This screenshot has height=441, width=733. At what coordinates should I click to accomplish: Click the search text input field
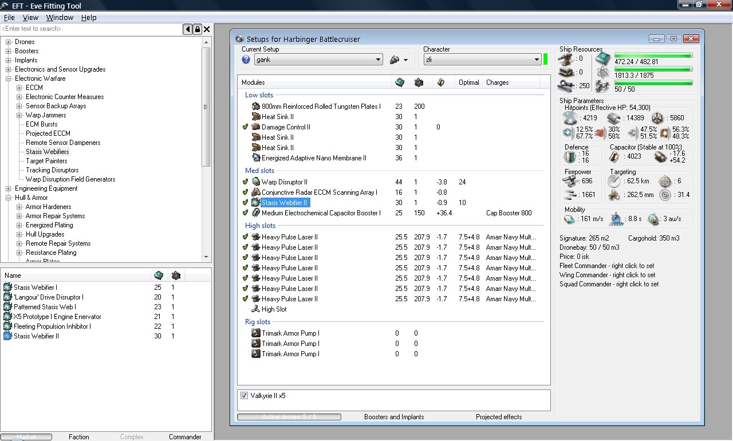click(92, 29)
